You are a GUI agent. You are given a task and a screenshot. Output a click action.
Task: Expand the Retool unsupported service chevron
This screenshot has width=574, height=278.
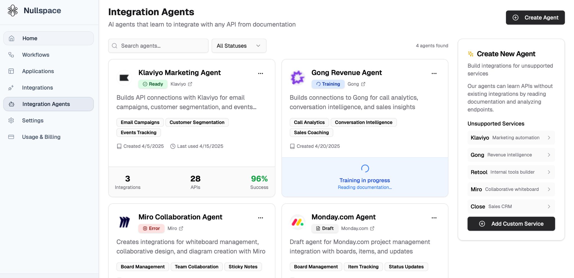pos(549,172)
